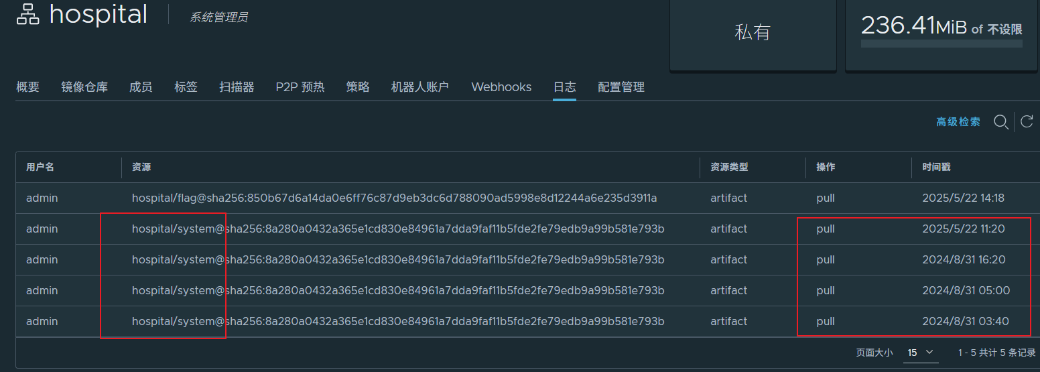Click timestamp 2024/8/31 05:00
The height and width of the screenshot is (372, 1040).
click(966, 291)
